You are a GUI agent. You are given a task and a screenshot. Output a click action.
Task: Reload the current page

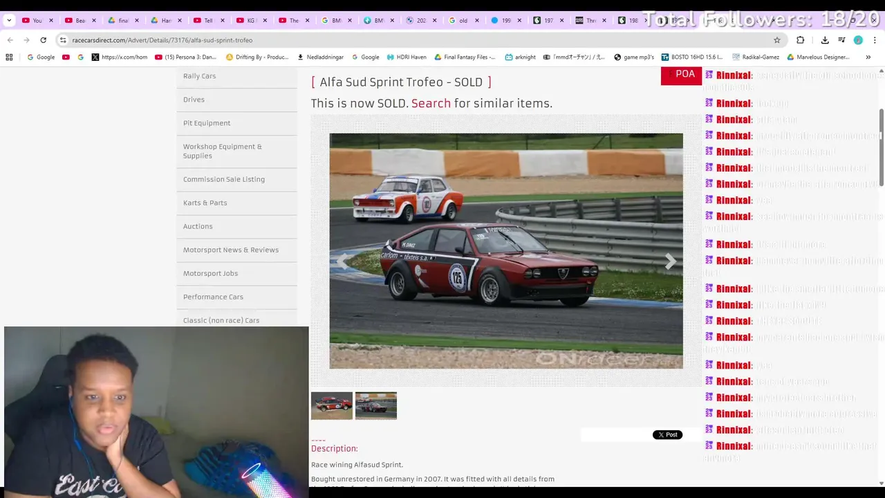coord(43,40)
